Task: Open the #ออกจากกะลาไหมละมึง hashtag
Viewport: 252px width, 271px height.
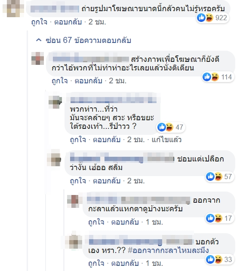Action: [168, 250]
